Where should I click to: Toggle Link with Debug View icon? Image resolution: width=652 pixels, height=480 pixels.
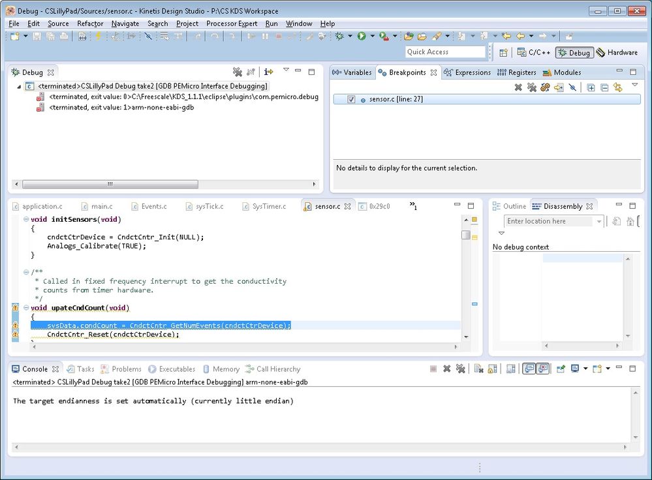point(618,87)
